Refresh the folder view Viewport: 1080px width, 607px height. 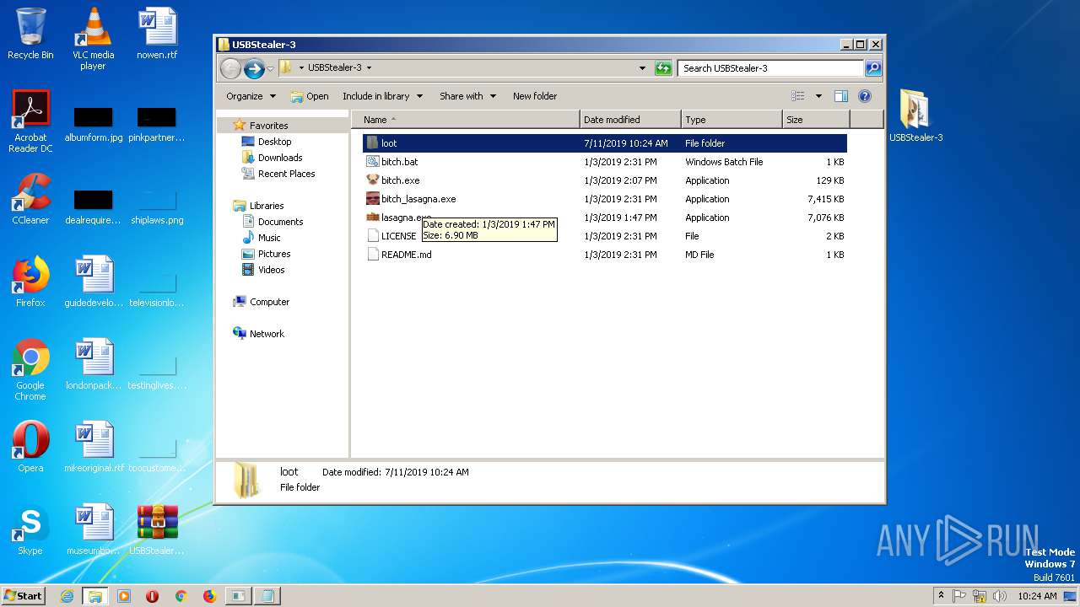pos(663,68)
